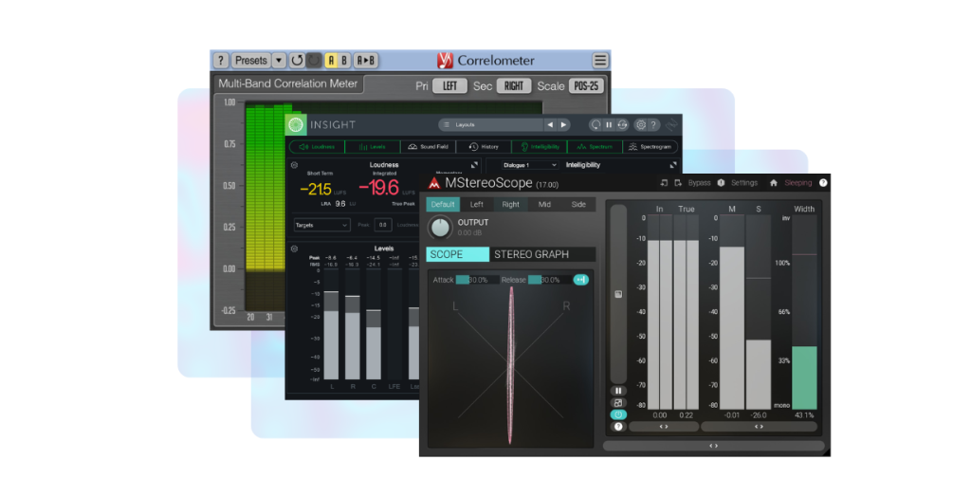Screen dimensions: 971x497
Task: Click Sleeping status in MStereoScope
Action: (x=797, y=183)
